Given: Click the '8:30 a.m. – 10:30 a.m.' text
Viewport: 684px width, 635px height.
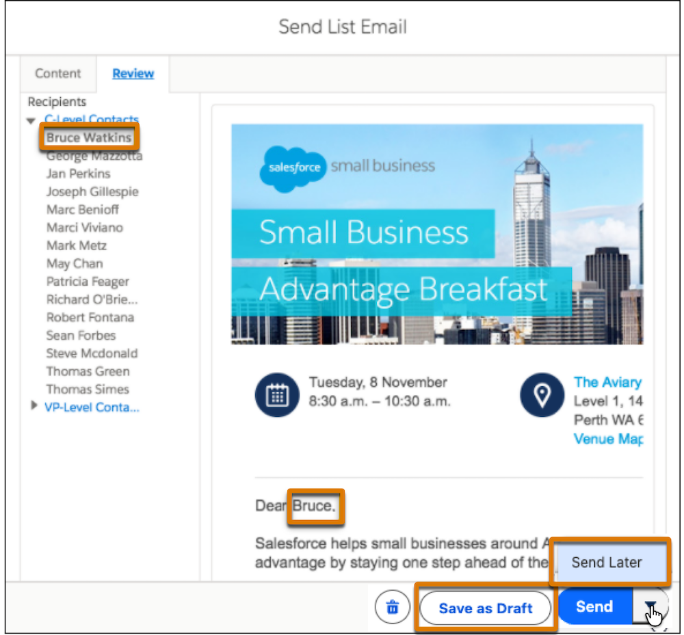Looking at the screenshot, I should tap(379, 401).
